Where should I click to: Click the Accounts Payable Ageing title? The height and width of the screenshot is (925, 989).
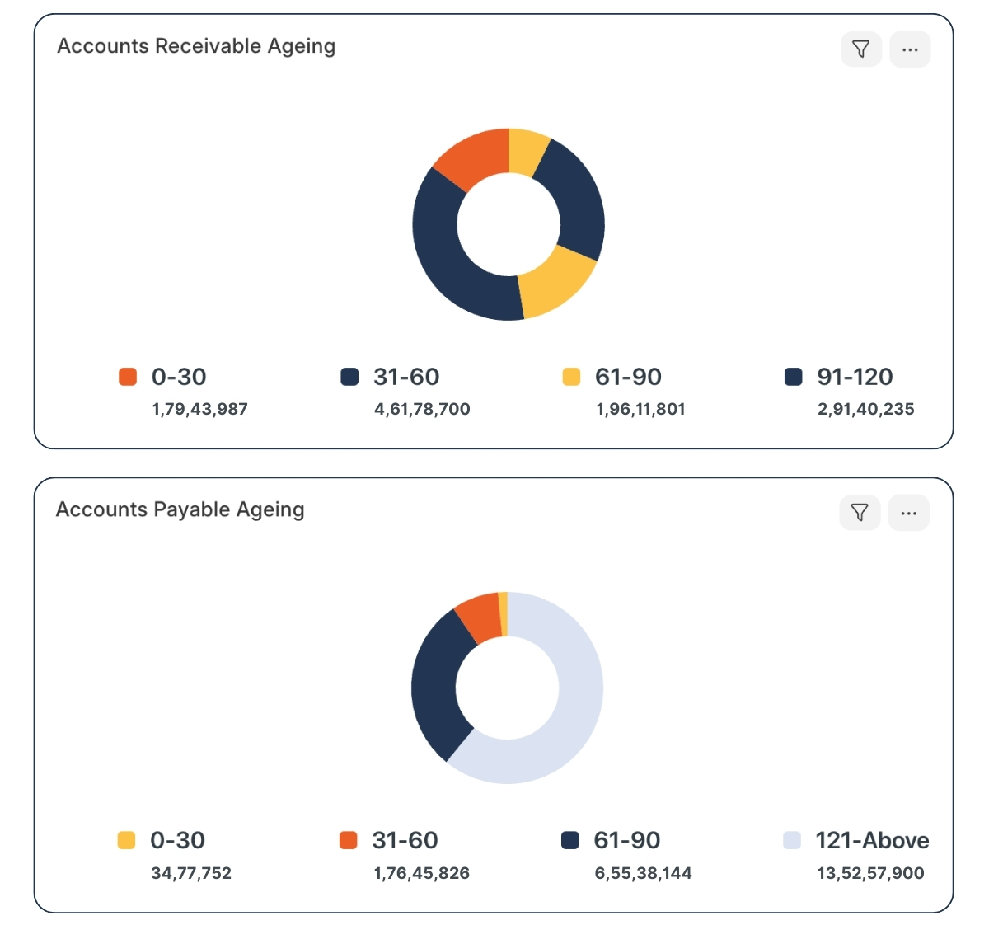(x=180, y=509)
